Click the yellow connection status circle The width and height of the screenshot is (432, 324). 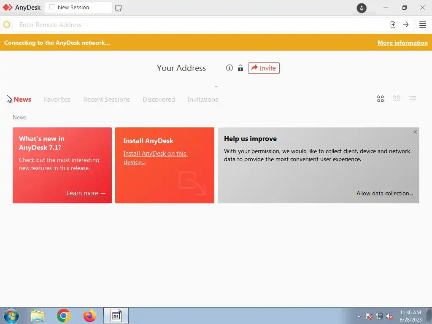coord(7,24)
